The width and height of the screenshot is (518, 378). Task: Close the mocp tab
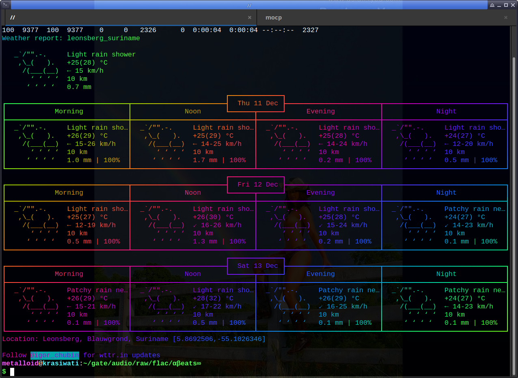tap(506, 17)
